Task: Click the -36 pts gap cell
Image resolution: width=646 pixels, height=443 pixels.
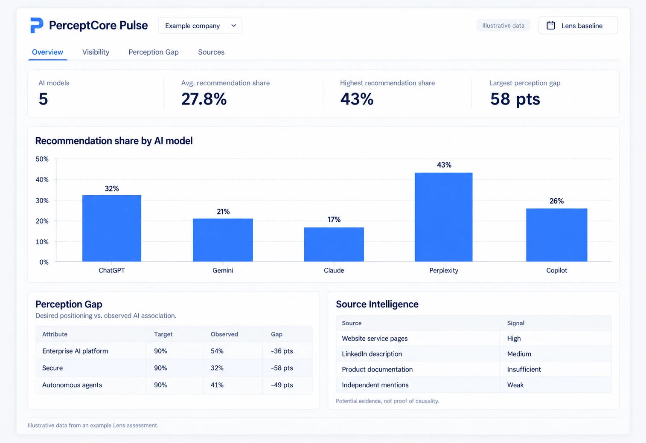Action: pyautogui.click(x=282, y=351)
